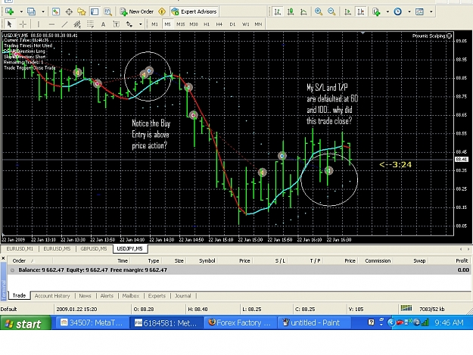This screenshot has height=355, width=473.
Task: Switch to the GBPUSD,M5 chart tab
Action: click(x=94, y=249)
